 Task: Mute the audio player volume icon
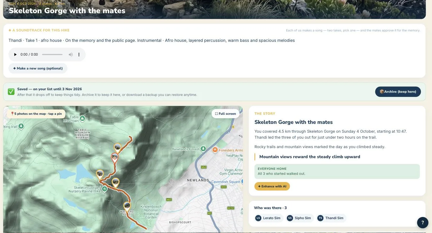[71, 55]
